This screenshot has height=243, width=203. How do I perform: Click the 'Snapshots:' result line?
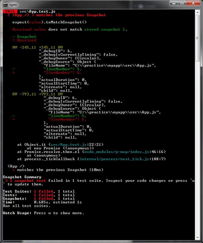pos(39,199)
